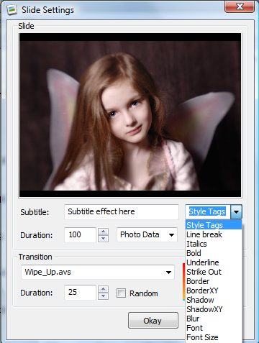Viewport: 259px width, 343px height.
Task: Click the Slide Settings window icon
Action: tap(12, 10)
